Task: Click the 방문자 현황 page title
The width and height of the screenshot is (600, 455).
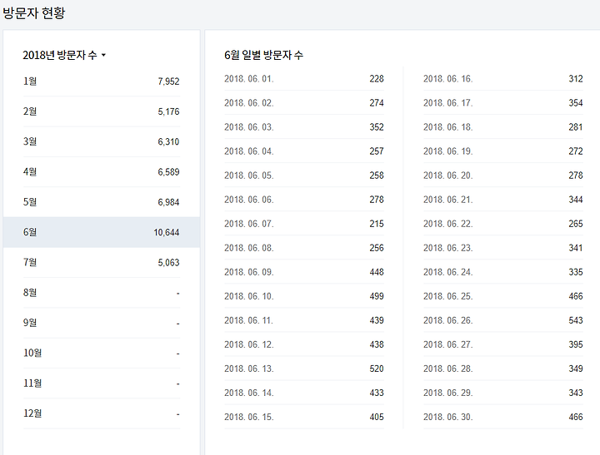Action: coord(34,13)
